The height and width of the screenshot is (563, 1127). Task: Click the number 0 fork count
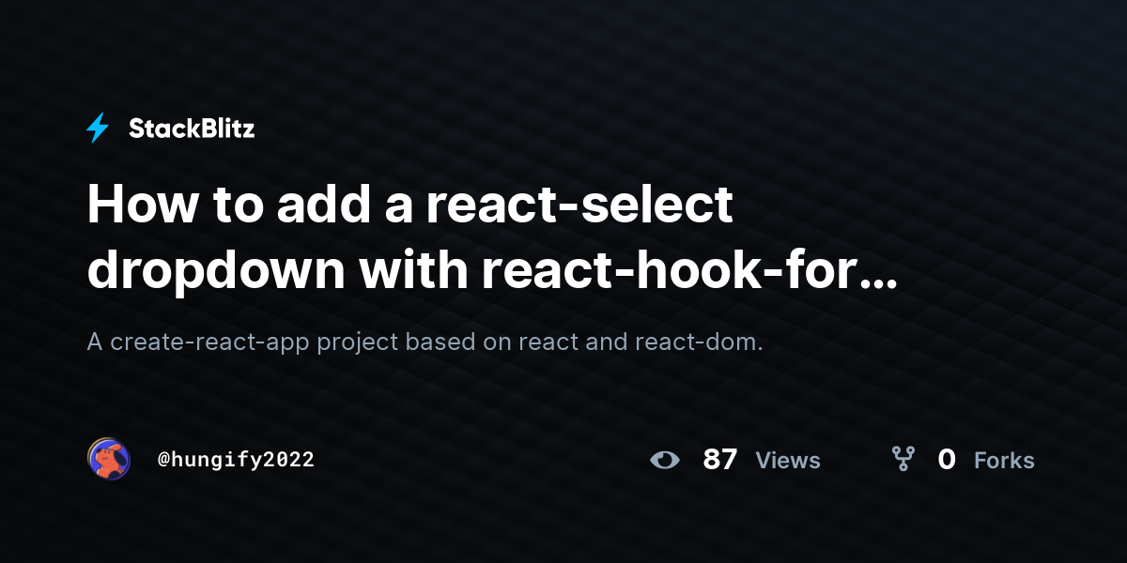click(x=947, y=460)
